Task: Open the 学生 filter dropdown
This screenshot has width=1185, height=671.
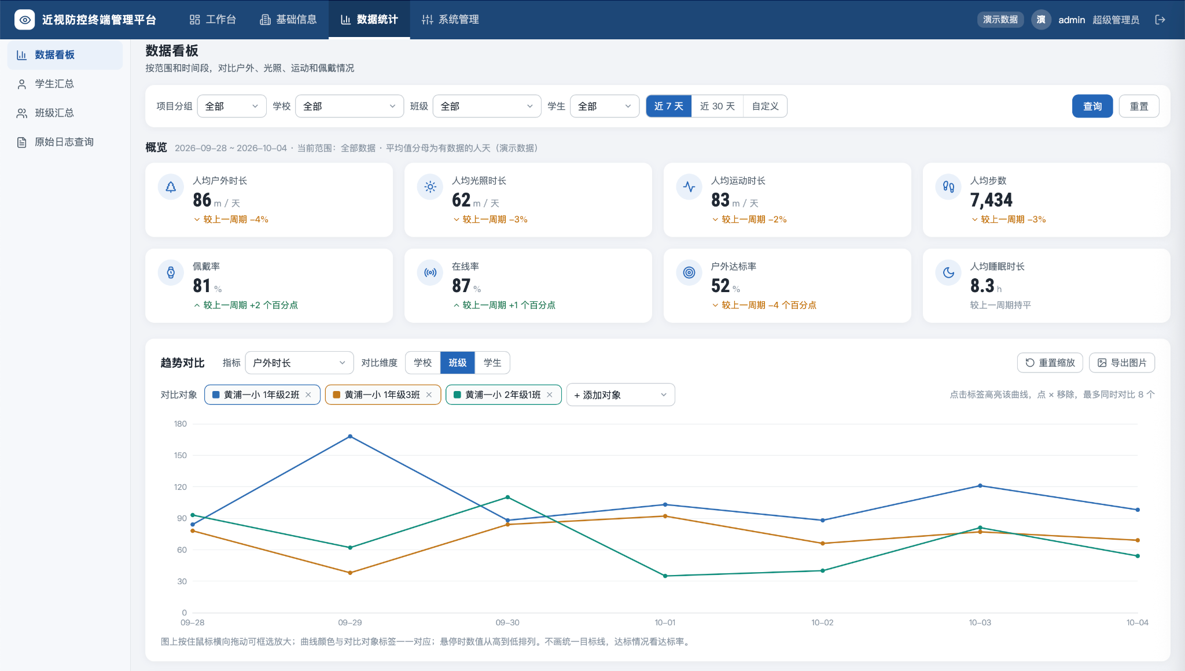Action: click(605, 106)
